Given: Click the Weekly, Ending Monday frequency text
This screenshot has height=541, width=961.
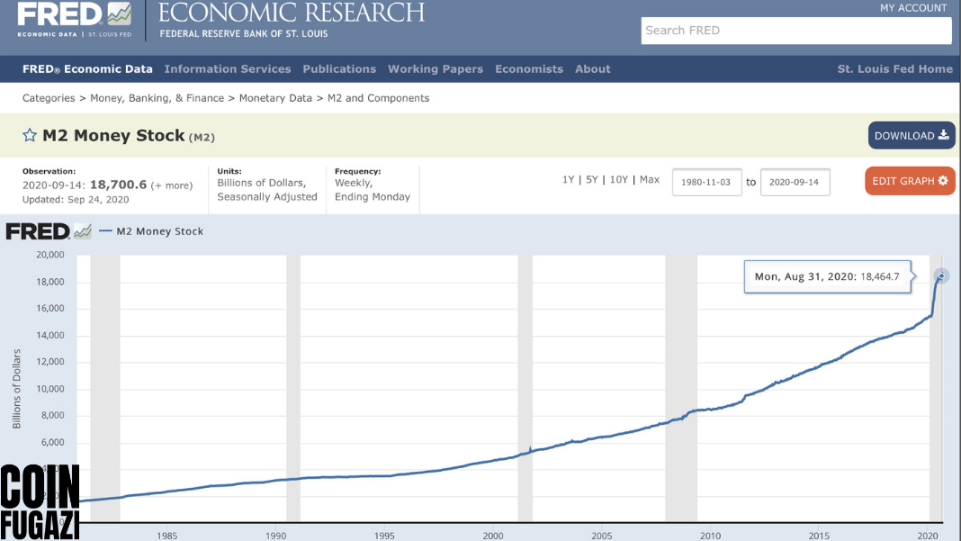Looking at the screenshot, I should pos(373,190).
